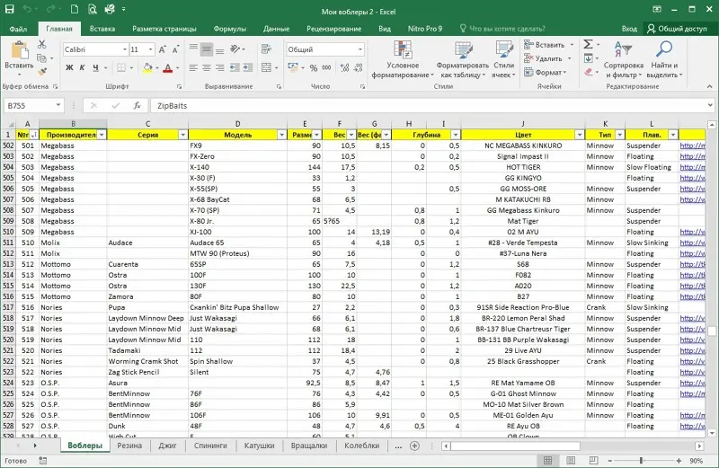Viewport: 719px width, 468px height.
Task: Click the New document icon in quick access
Action: pyautogui.click(x=75, y=9)
